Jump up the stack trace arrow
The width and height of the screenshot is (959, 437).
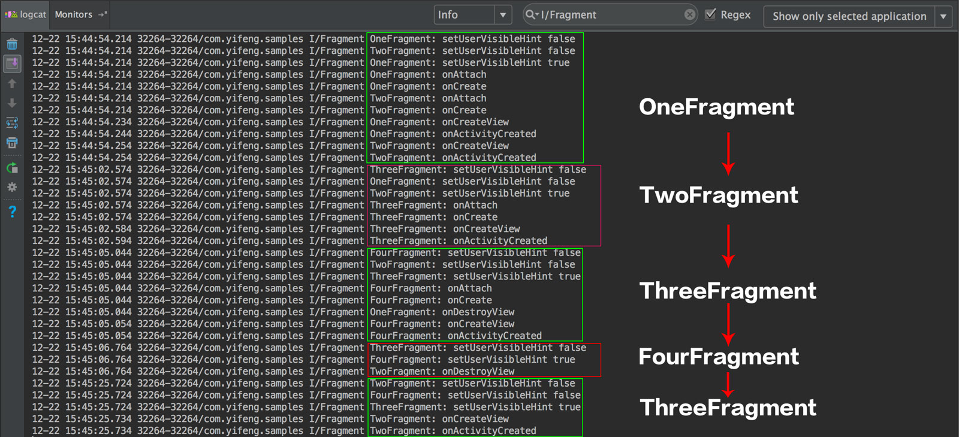[x=12, y=84]
